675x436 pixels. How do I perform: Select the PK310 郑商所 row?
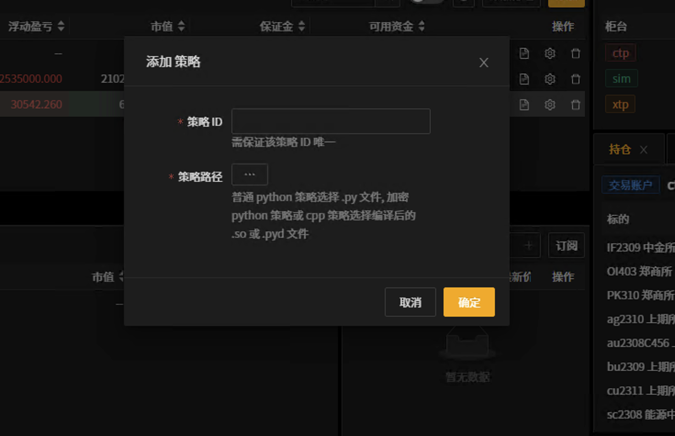pyautogui.click(x=641, y=296)
